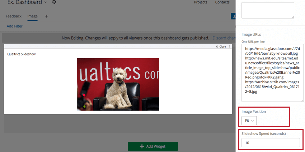Open the Image Position Fit dropdown
305x152 pixels.
tap(249, 121)
